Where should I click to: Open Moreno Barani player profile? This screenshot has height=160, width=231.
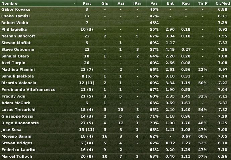tap(16, 136)
